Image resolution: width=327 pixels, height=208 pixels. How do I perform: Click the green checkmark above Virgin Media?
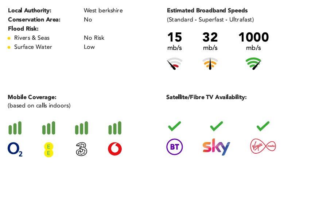(263, 126)
